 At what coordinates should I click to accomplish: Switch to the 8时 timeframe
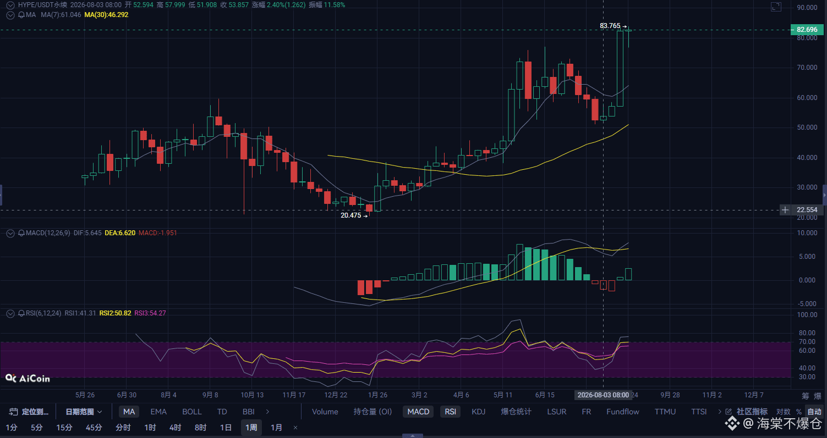[200, 428]
